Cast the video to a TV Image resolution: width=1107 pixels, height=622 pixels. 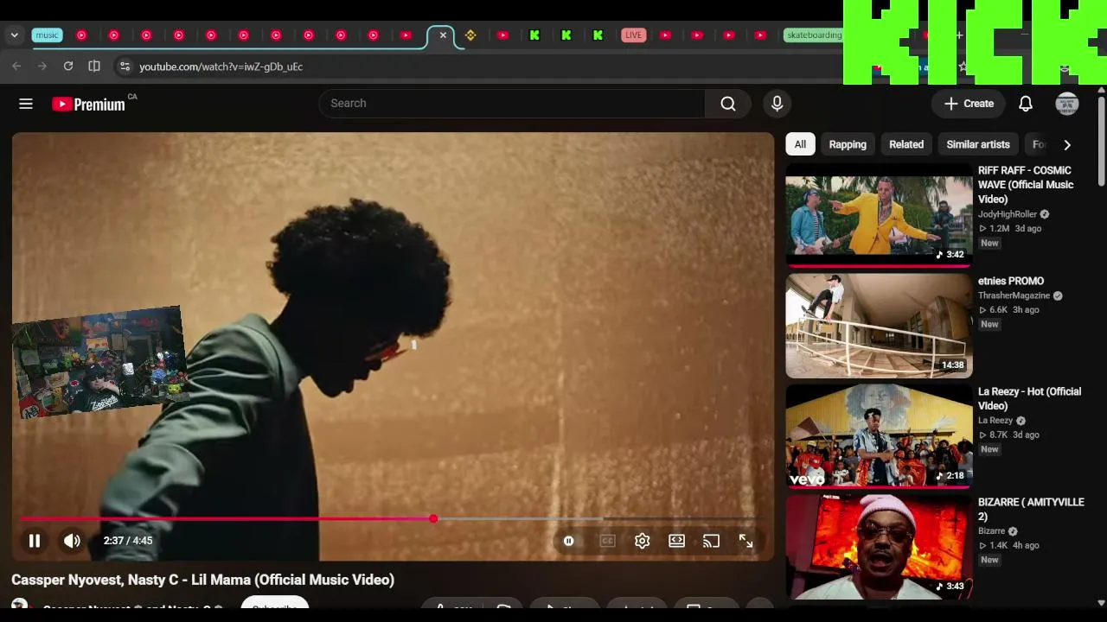(x=711, y=541)
